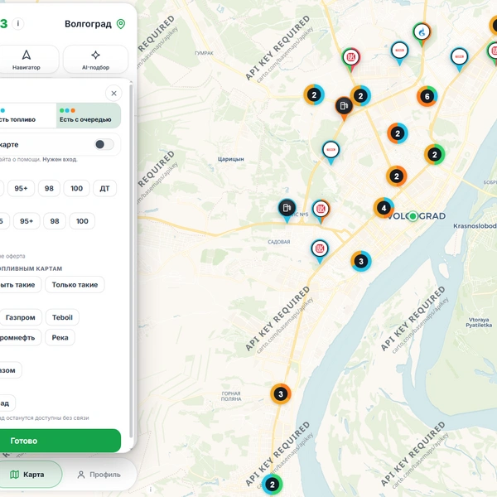Select the cluster marker numbered 4

coord(384,208)
